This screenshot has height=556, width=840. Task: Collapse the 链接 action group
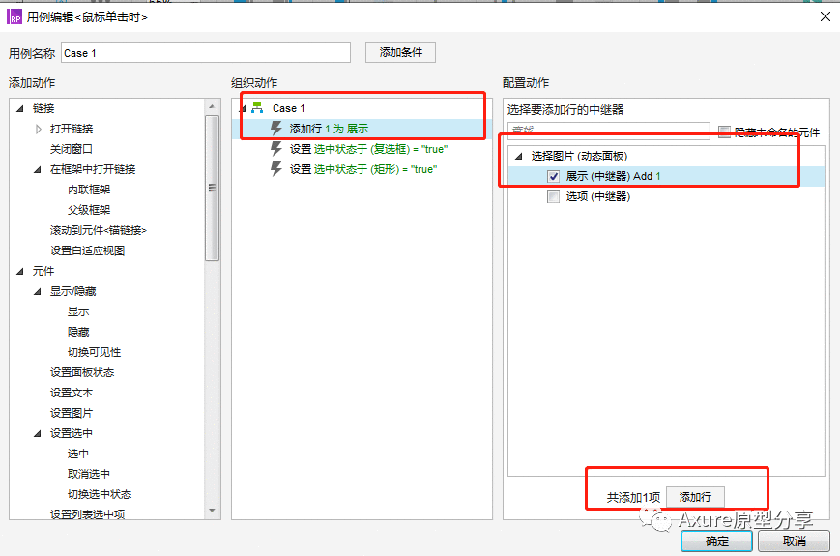click(x=20, y=108)
